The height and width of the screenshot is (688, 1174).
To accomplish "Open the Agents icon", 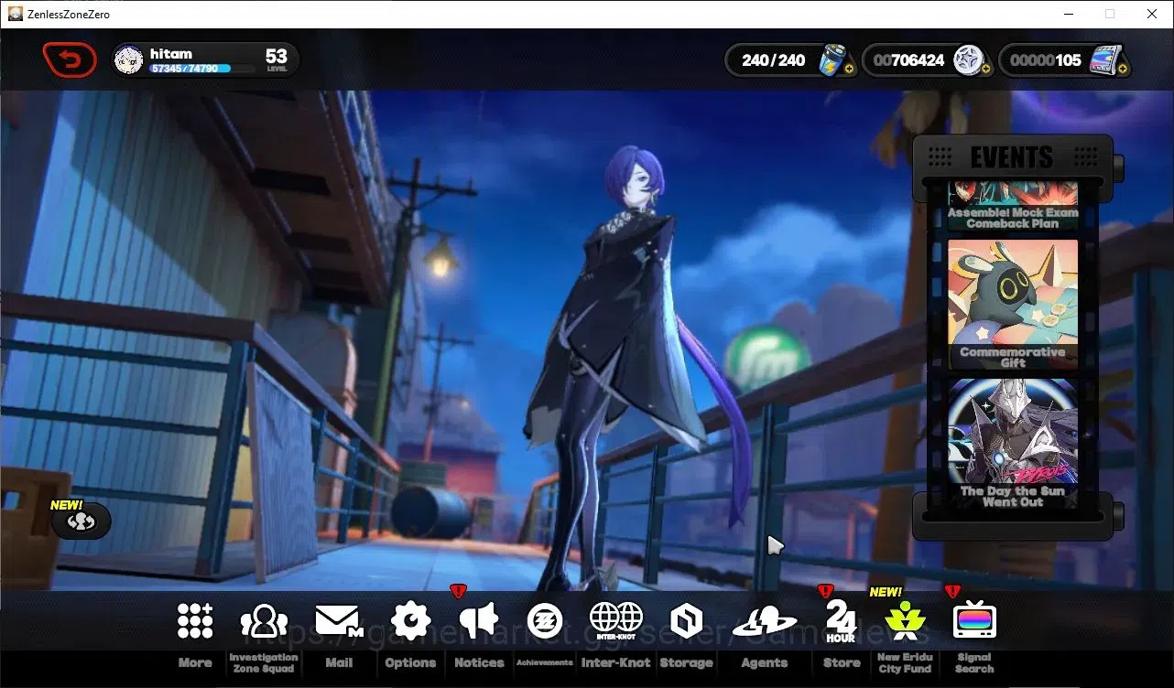I will [765, 622].
